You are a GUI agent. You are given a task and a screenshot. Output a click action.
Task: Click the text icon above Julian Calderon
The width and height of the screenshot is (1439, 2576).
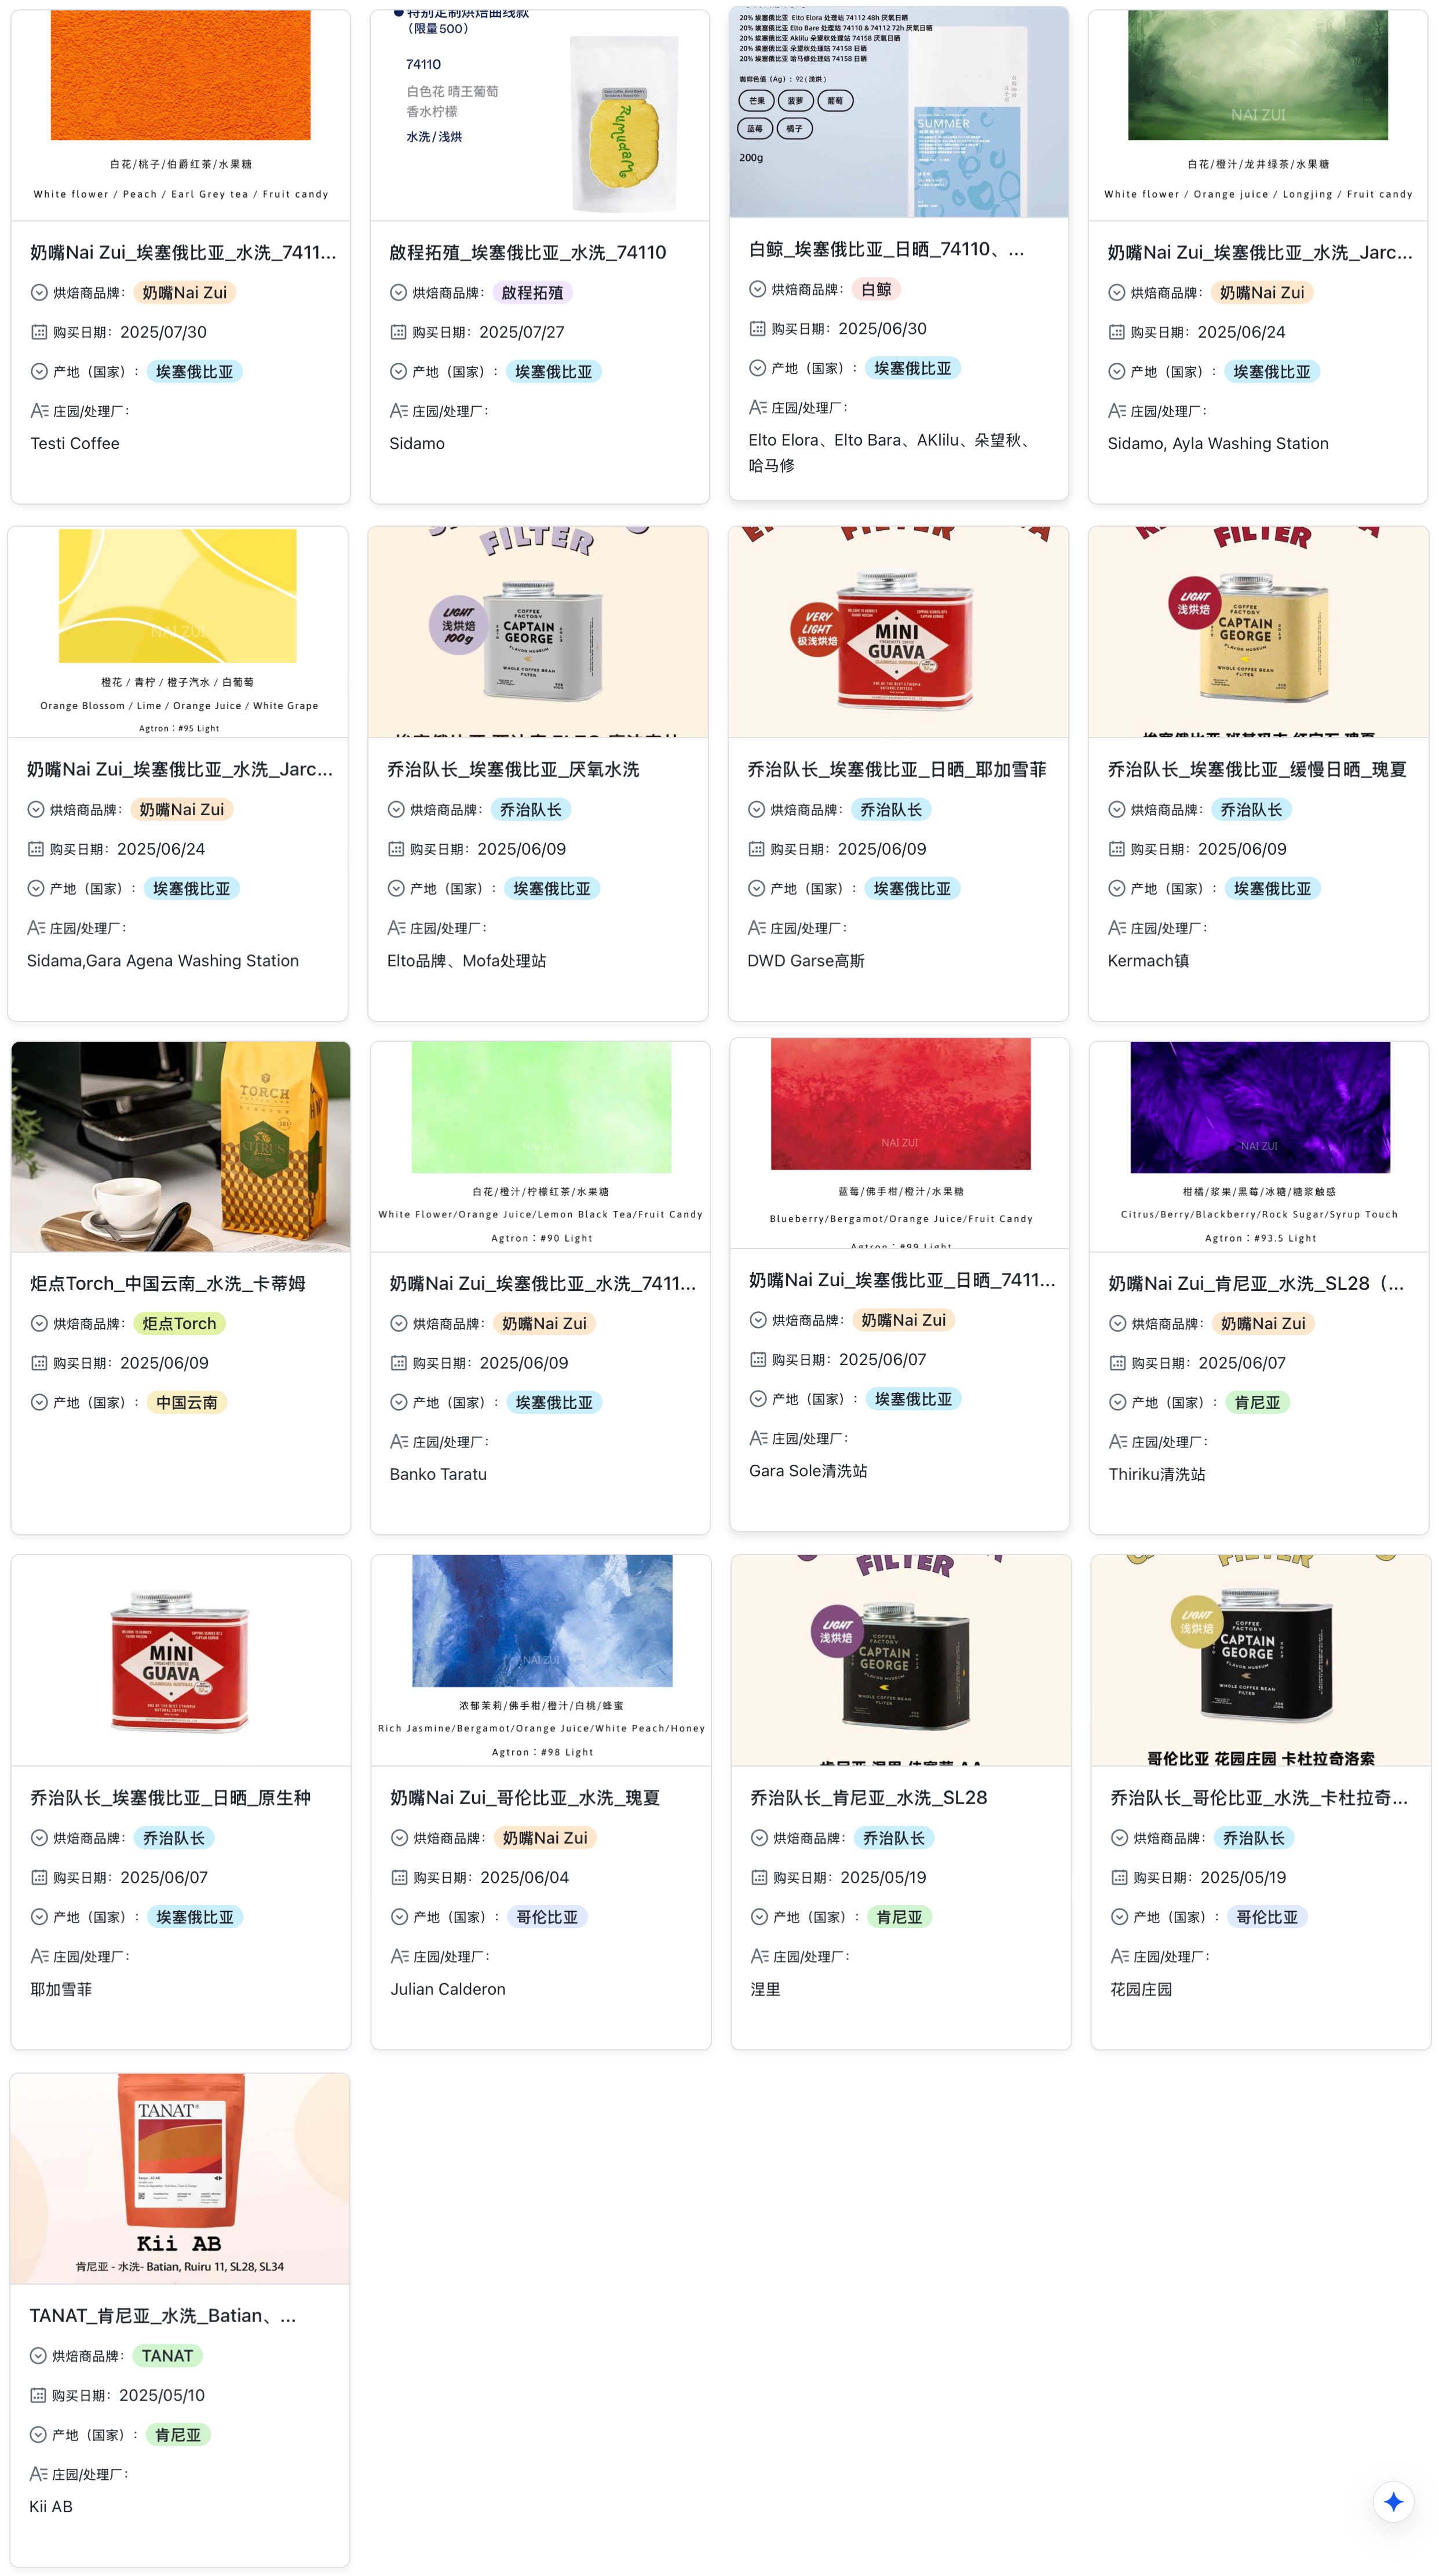[x=399, y=1956]
